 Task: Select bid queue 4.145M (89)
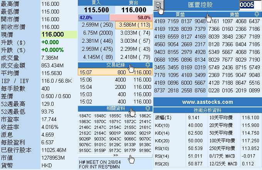(98, 57)
